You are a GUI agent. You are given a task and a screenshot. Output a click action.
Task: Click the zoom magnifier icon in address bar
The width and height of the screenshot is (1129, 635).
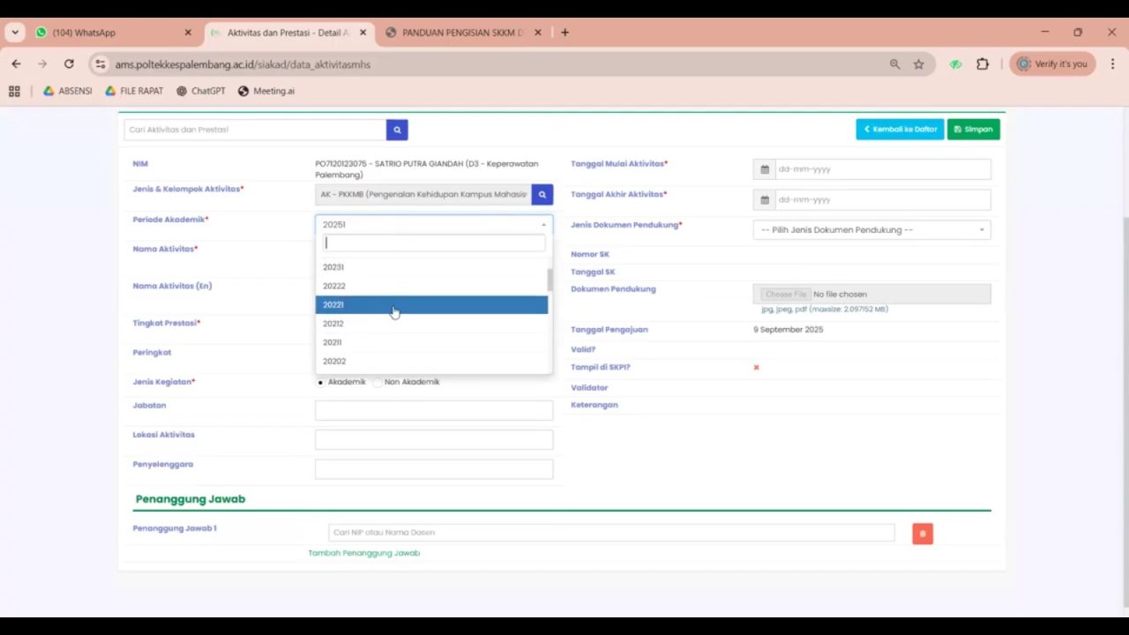tap(894, 64)
